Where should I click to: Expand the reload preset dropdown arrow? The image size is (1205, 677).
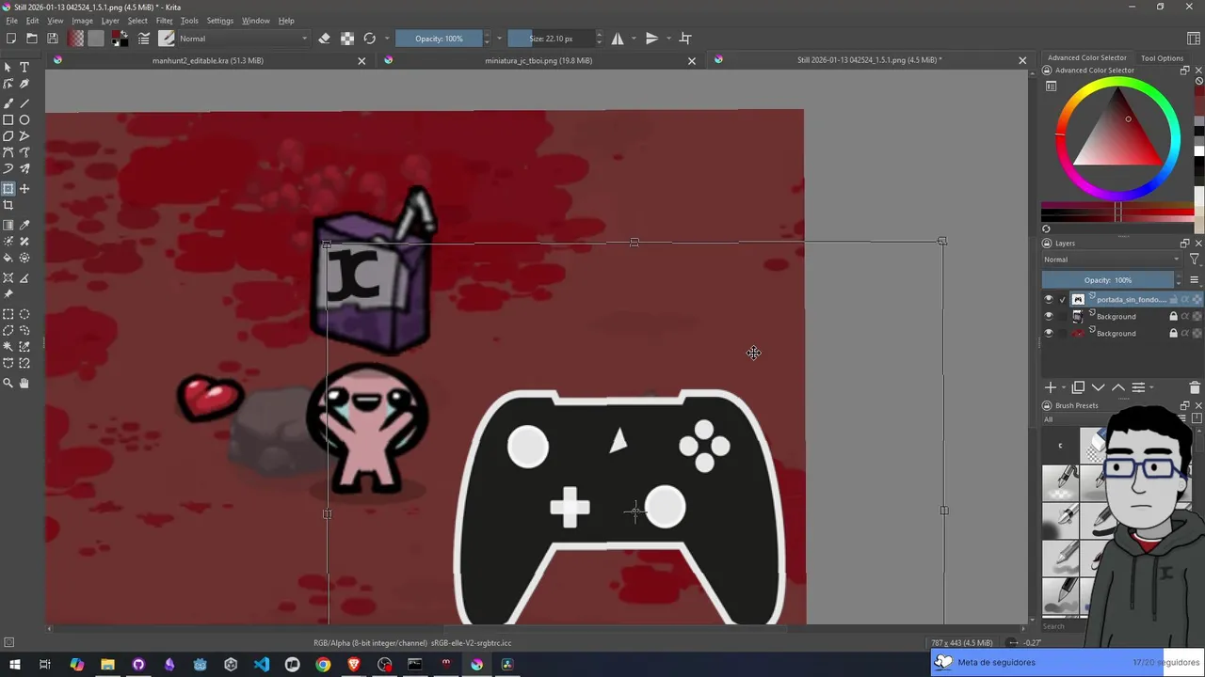(386, 39)
